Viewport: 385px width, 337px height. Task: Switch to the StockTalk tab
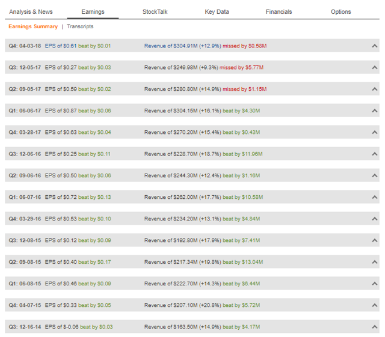(155, 12)
